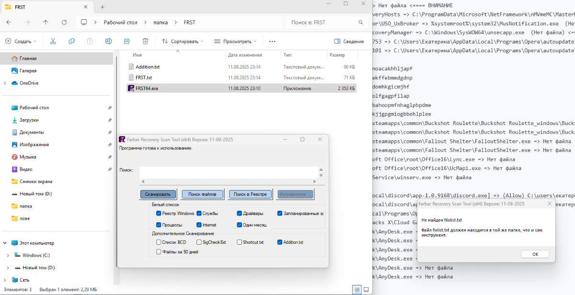Enable SigCheckExt checkbox
The height and width of the screenshot is (295, 575).
[199, 242]
